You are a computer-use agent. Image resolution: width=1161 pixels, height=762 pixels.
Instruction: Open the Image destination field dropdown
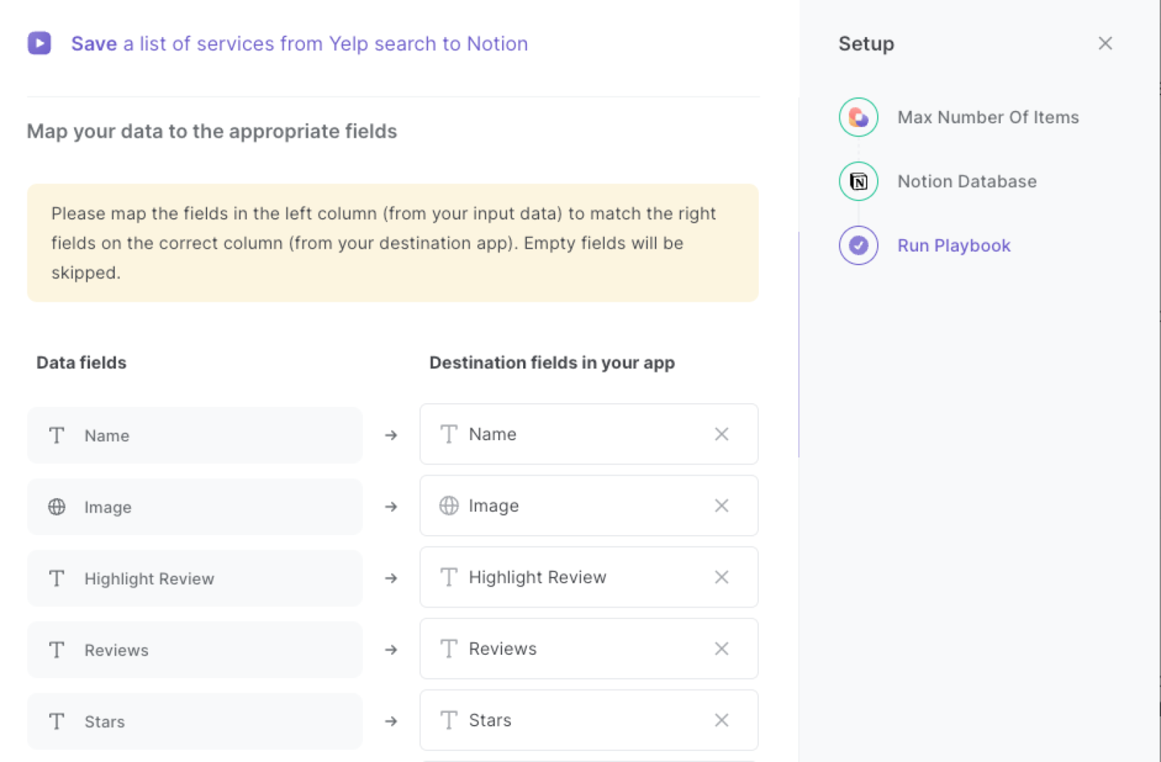588,505
